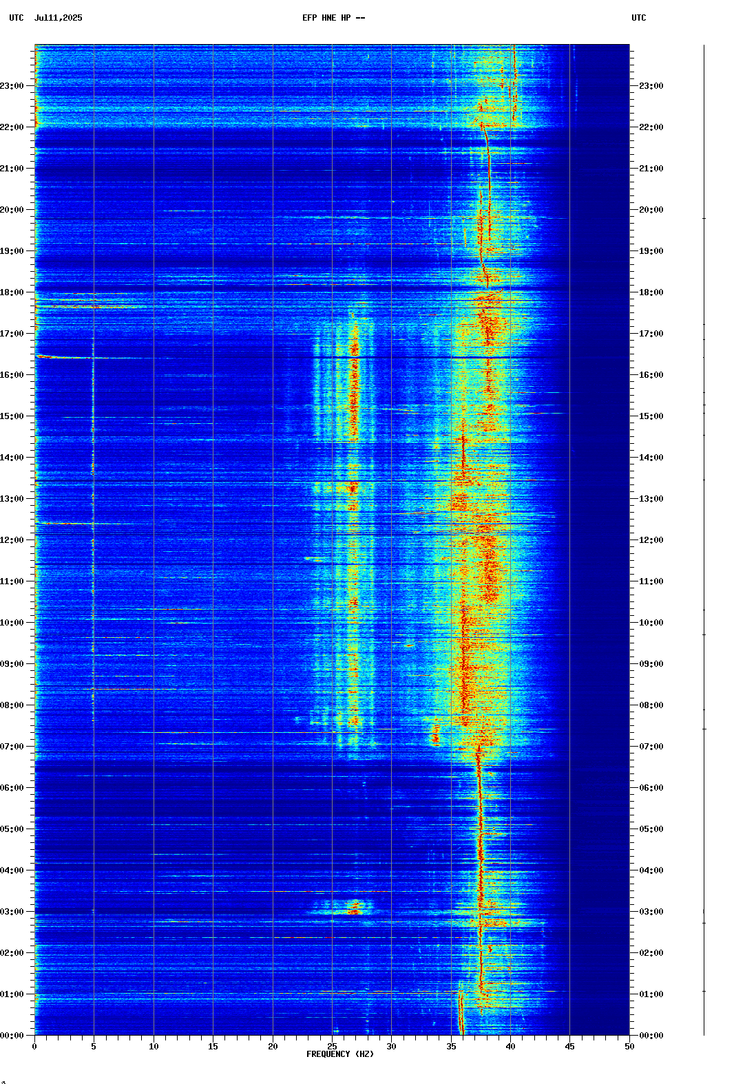The height and width of the screenshot is (1090, 734).
Task: Click the 15 Hz frequency tick label
Action: pyautogui.click(x=213, y=1047)
